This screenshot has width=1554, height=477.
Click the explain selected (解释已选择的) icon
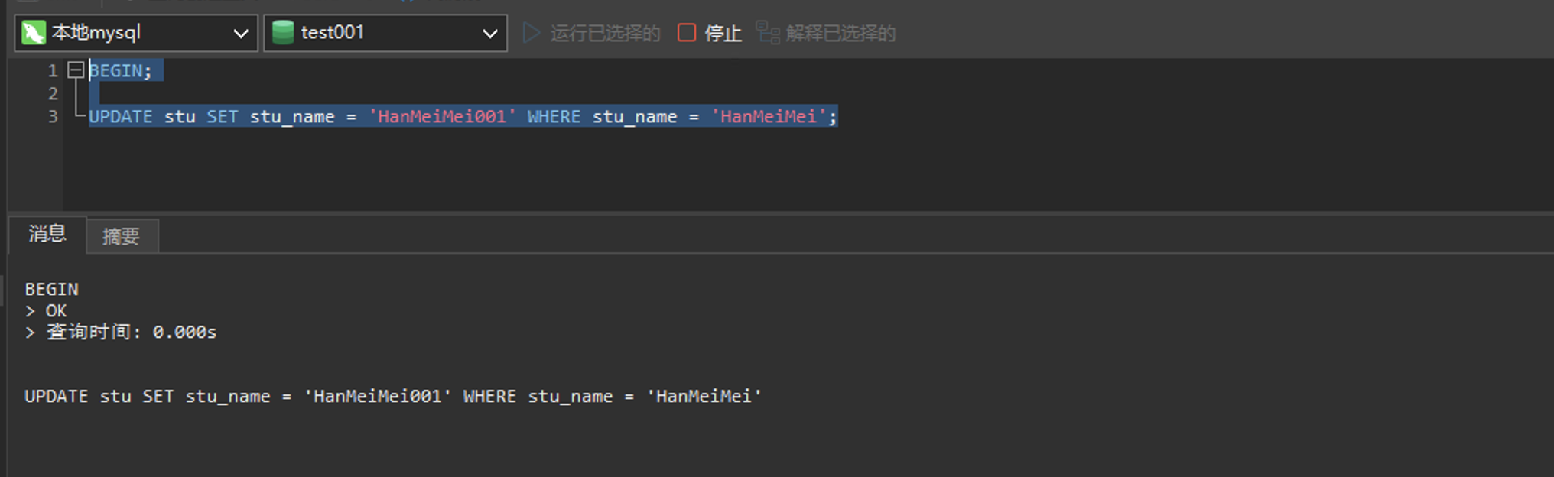pos(767,33)
